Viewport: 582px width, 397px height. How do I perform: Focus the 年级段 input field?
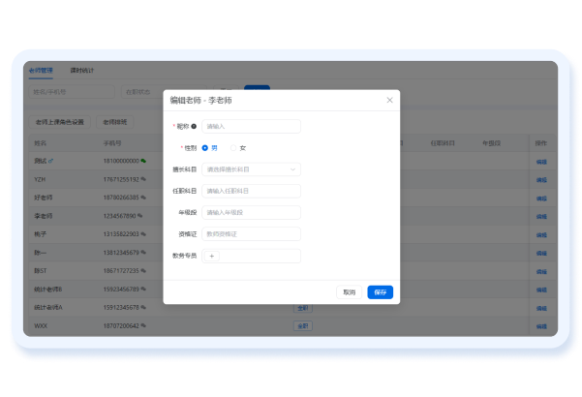tap(251, 212)
